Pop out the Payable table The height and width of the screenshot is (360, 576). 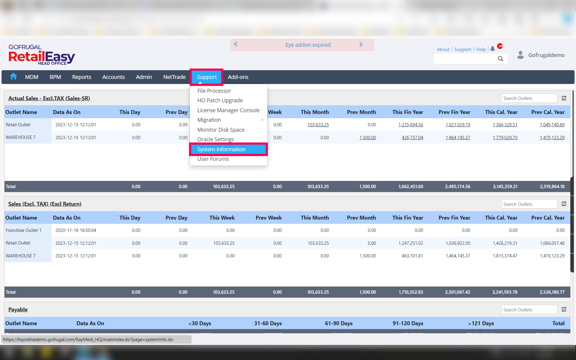(564, 309)
